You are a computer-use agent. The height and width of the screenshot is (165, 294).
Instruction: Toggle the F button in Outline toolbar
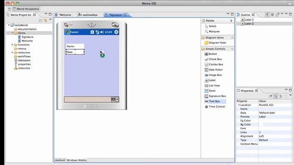[x=267, y=15]
